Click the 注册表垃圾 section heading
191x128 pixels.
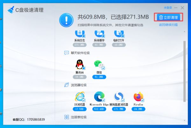pos(79,117)
